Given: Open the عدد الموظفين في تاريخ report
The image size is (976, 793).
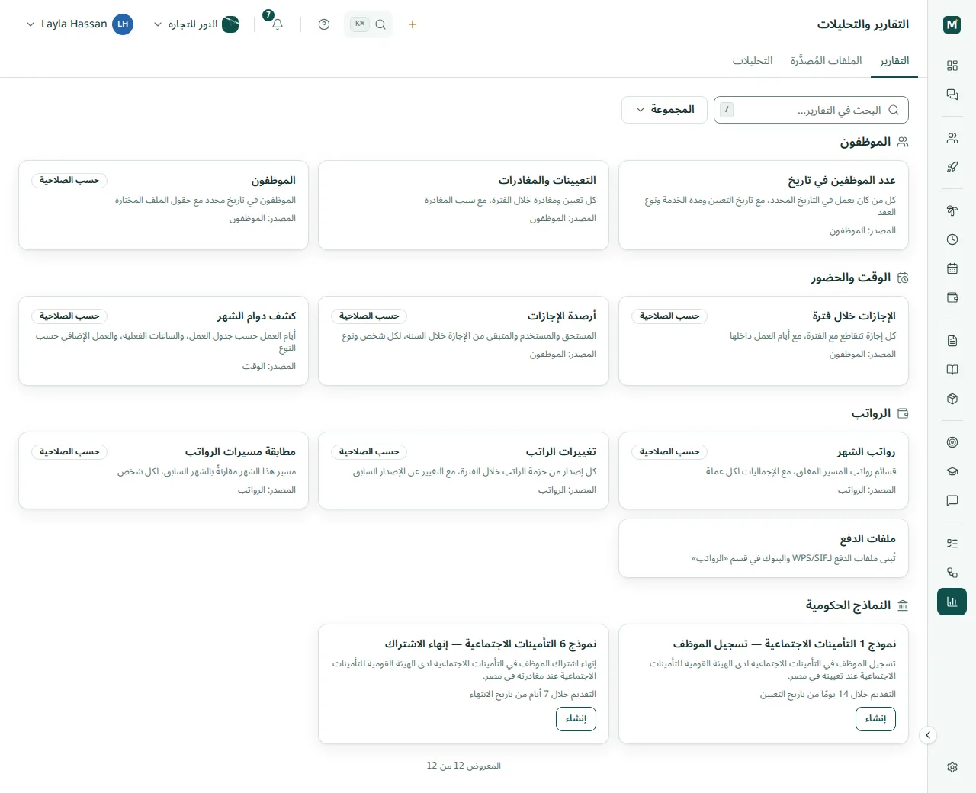Looking at the screenshot, I should [x=763, y=205].
